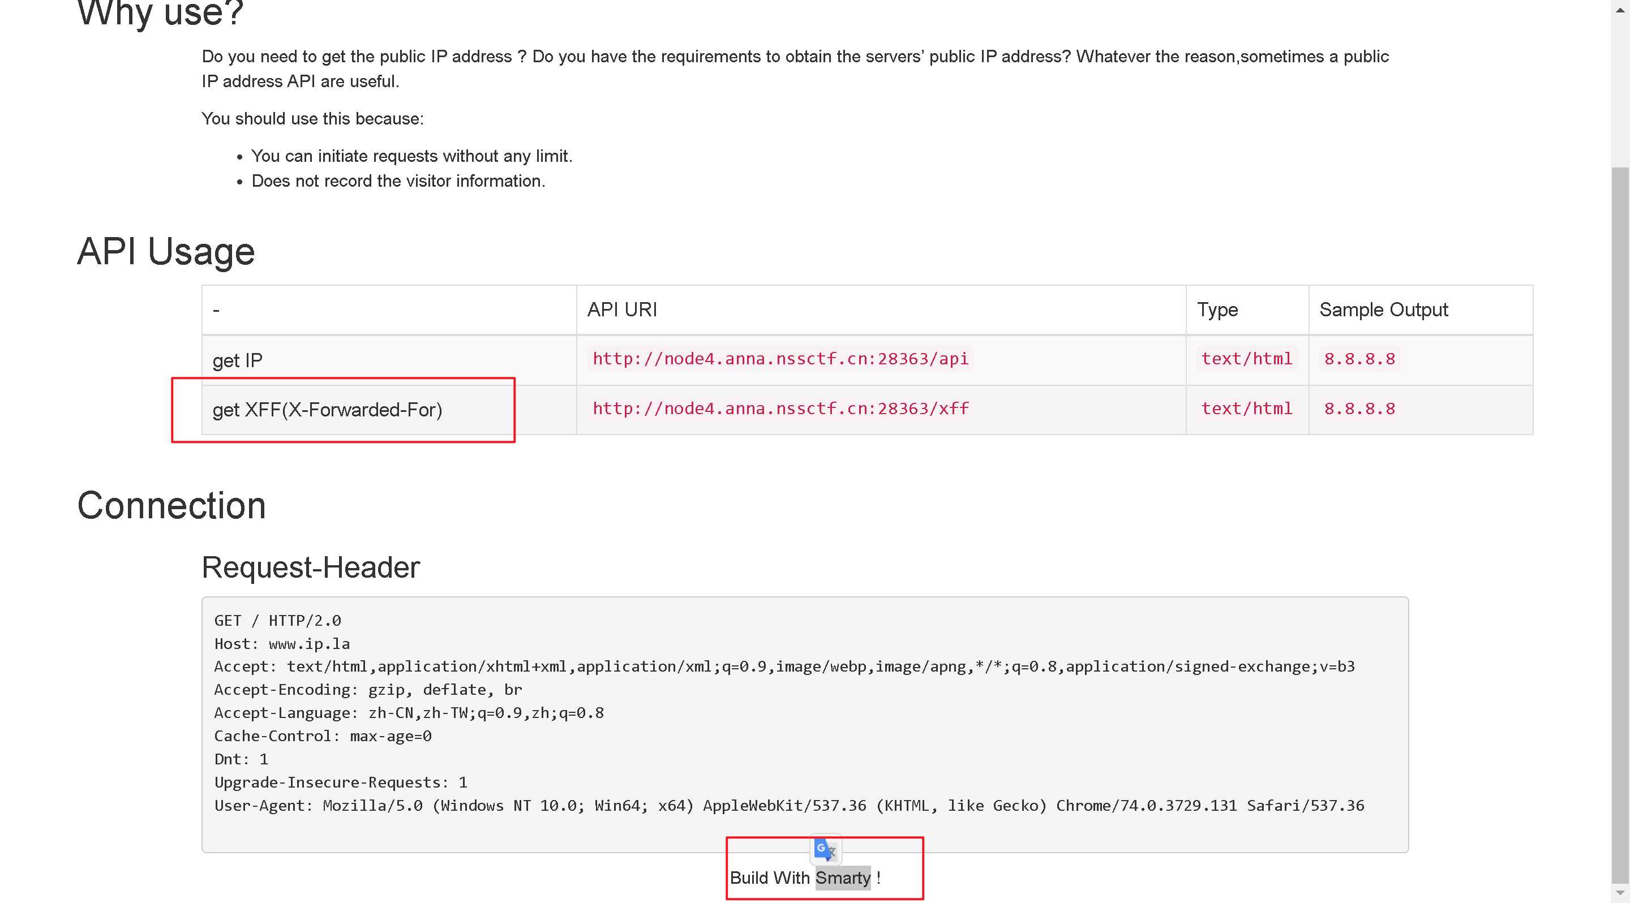Click the highlighted Smarty word
The height and width of the screenshot is (903, 1630).
click(x=842, y=878)
